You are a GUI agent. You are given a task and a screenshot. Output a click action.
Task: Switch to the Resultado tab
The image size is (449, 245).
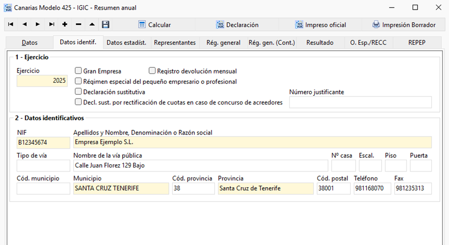pos(320,43)
